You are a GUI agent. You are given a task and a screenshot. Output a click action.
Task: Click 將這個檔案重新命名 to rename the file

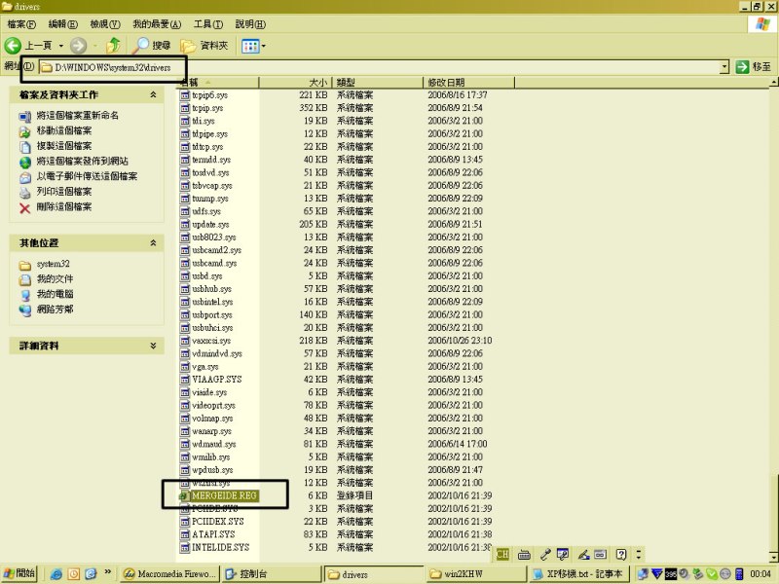pyautogui.click(x=78, y=116)
